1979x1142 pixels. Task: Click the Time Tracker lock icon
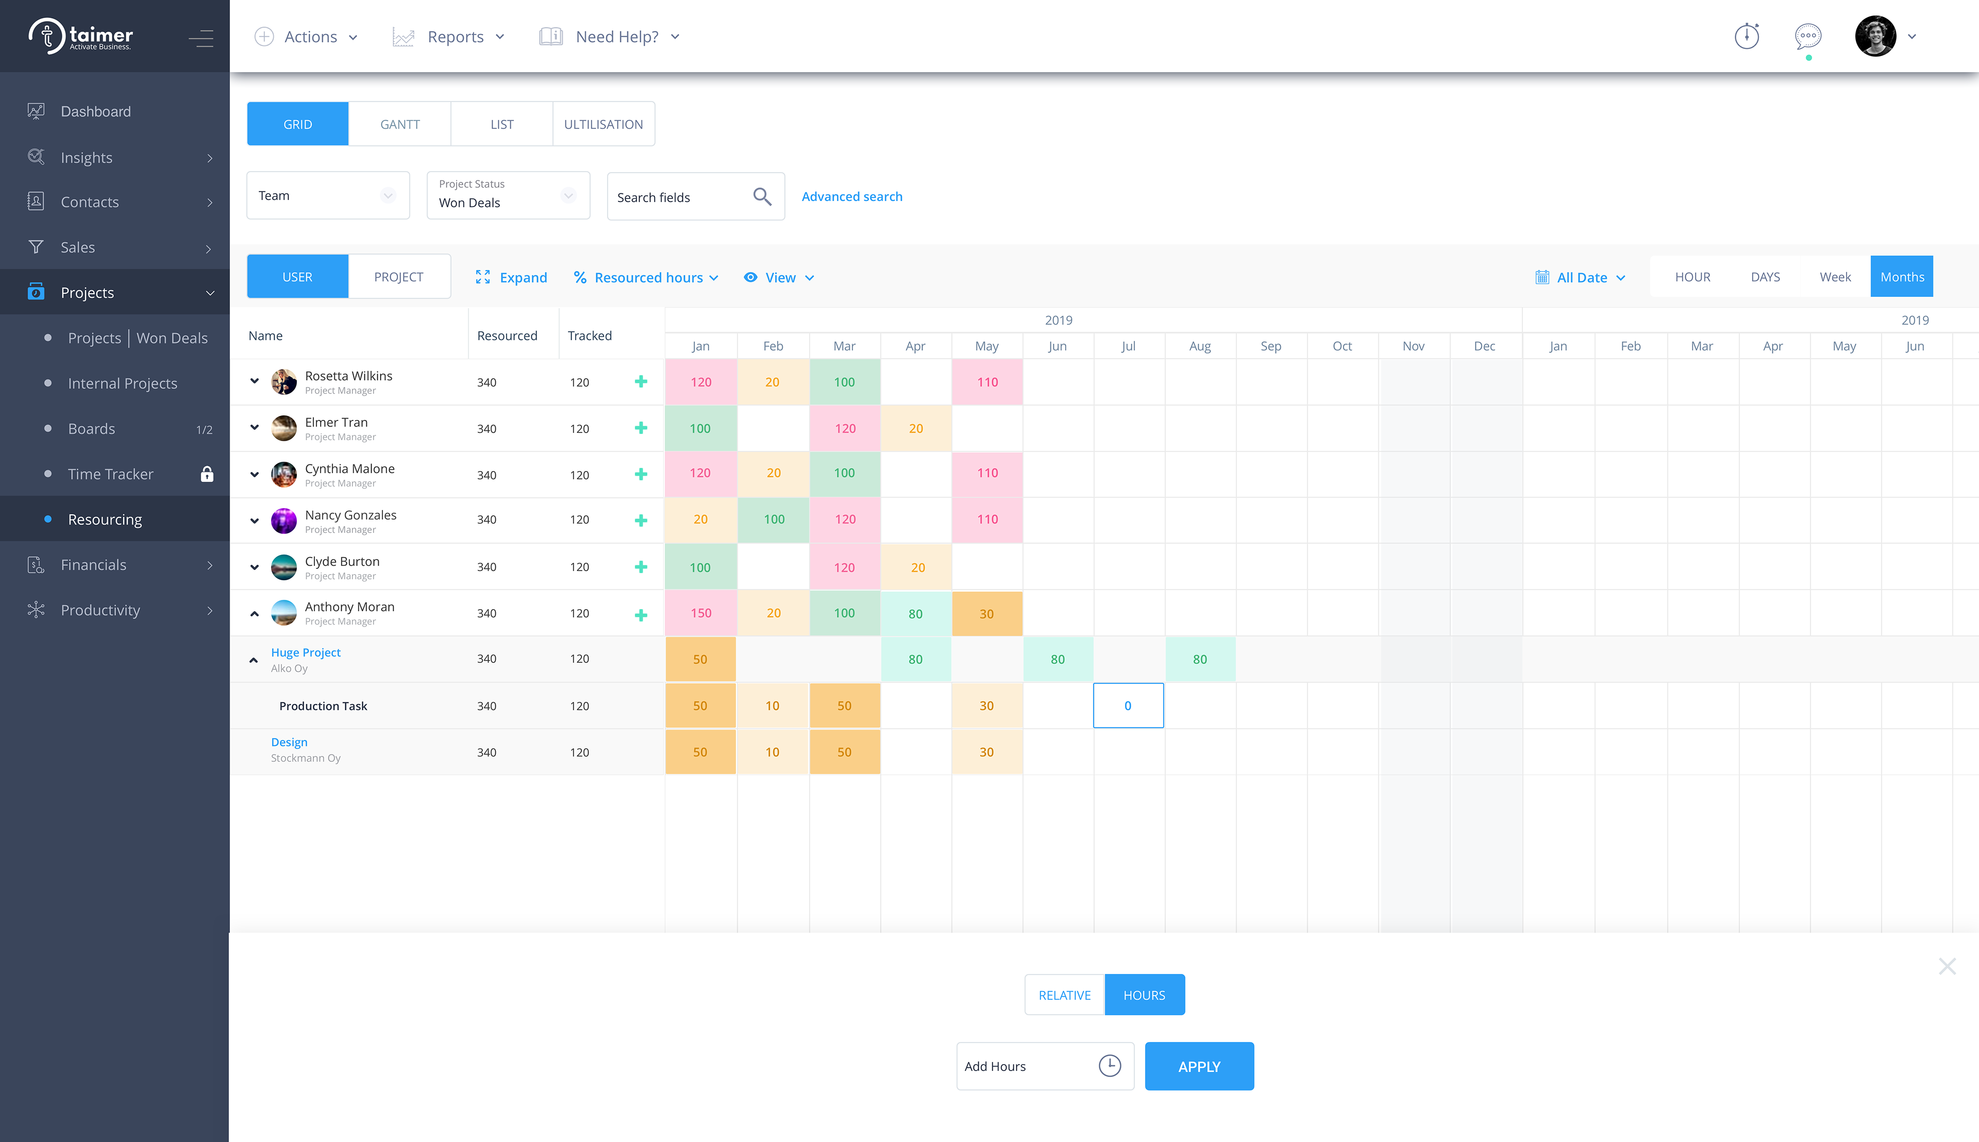click(x=207, y=474)
